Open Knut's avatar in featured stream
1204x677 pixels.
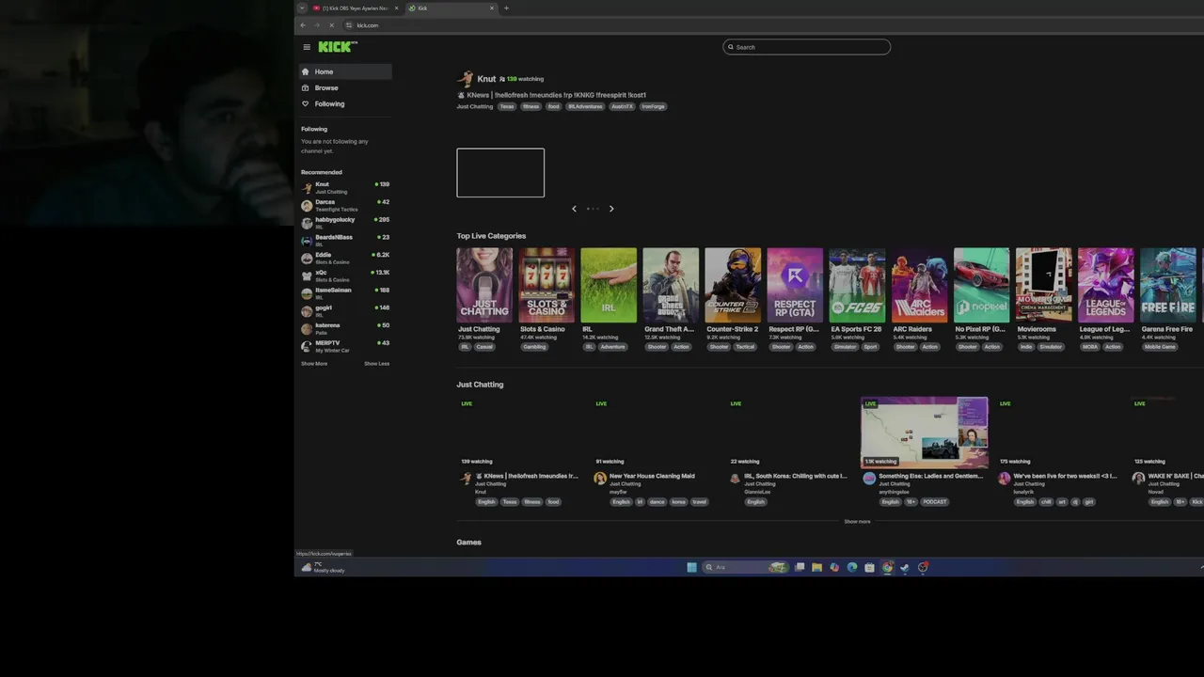pyautogui.click(x=465, y=79)
